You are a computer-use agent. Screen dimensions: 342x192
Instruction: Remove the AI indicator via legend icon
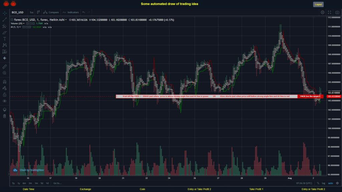pos(30,27)
